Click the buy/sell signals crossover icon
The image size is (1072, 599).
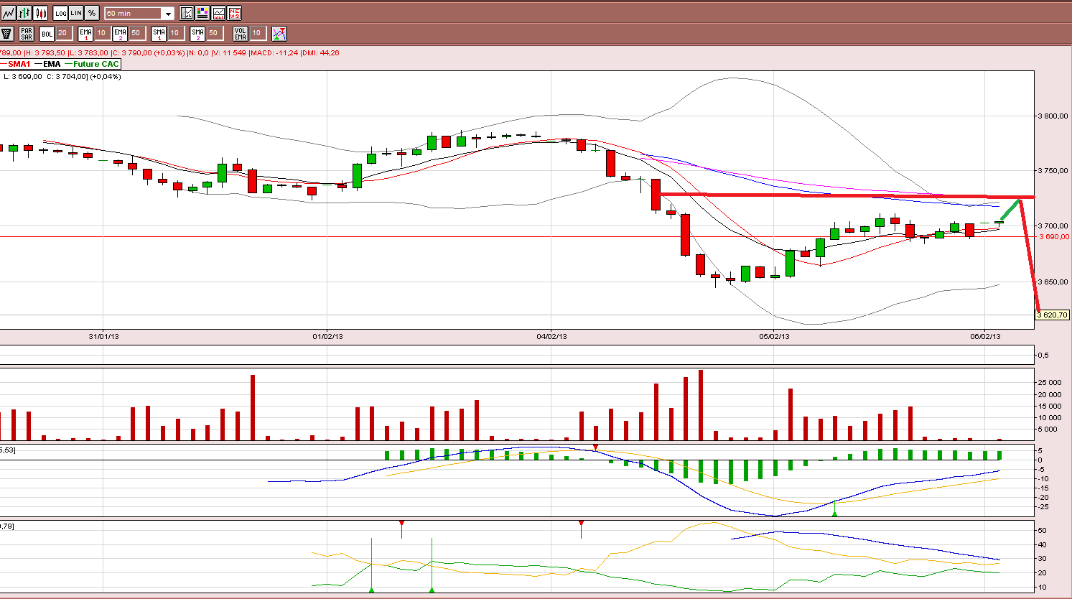click(279, 33)
